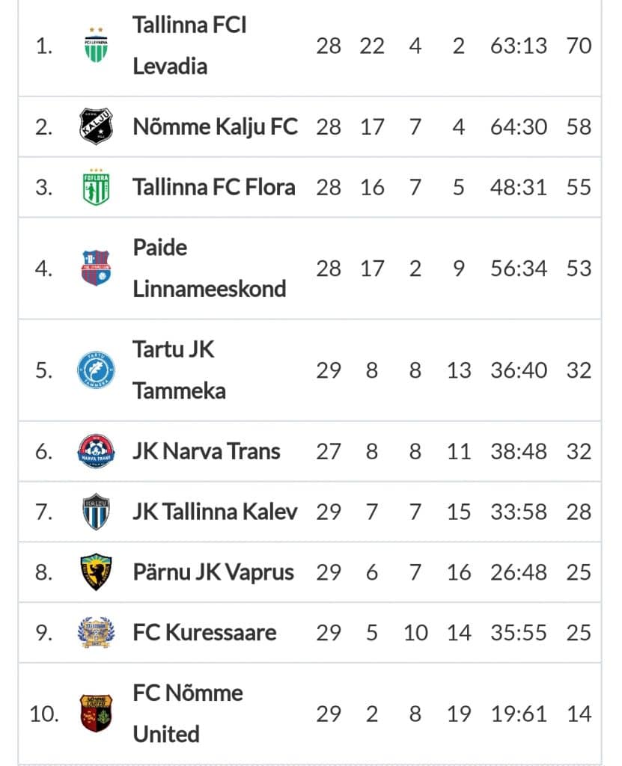
Task: Open Tallinna FCI Levadia team name
Action: [x=189, y=46]
